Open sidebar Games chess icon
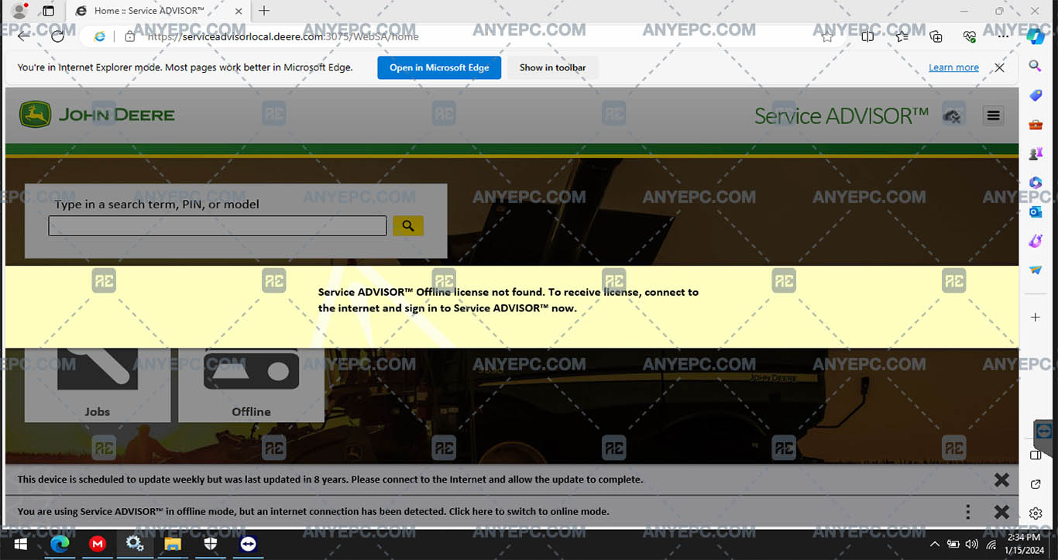Viewport: 1058px width, 560px height. pyautogui.click(x=1036, y=154)
